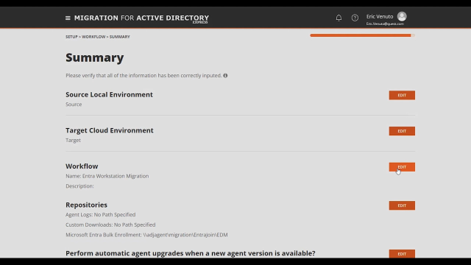Image resolution: width=471 pixels, height=265 pixels.
Task: Click the "Target" environment name
Action: (x=73, y=141)
